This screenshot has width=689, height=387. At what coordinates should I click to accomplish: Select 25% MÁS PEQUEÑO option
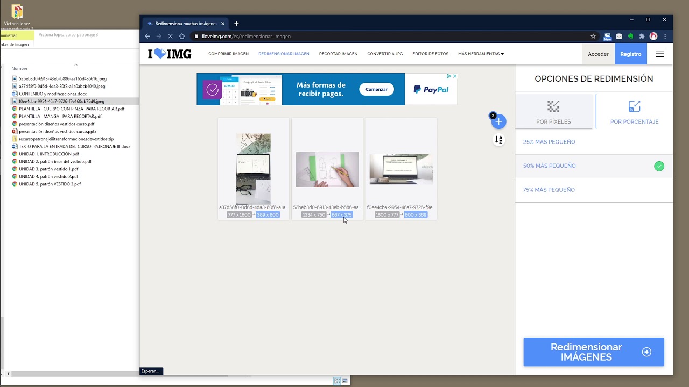(x=594, y=142)
